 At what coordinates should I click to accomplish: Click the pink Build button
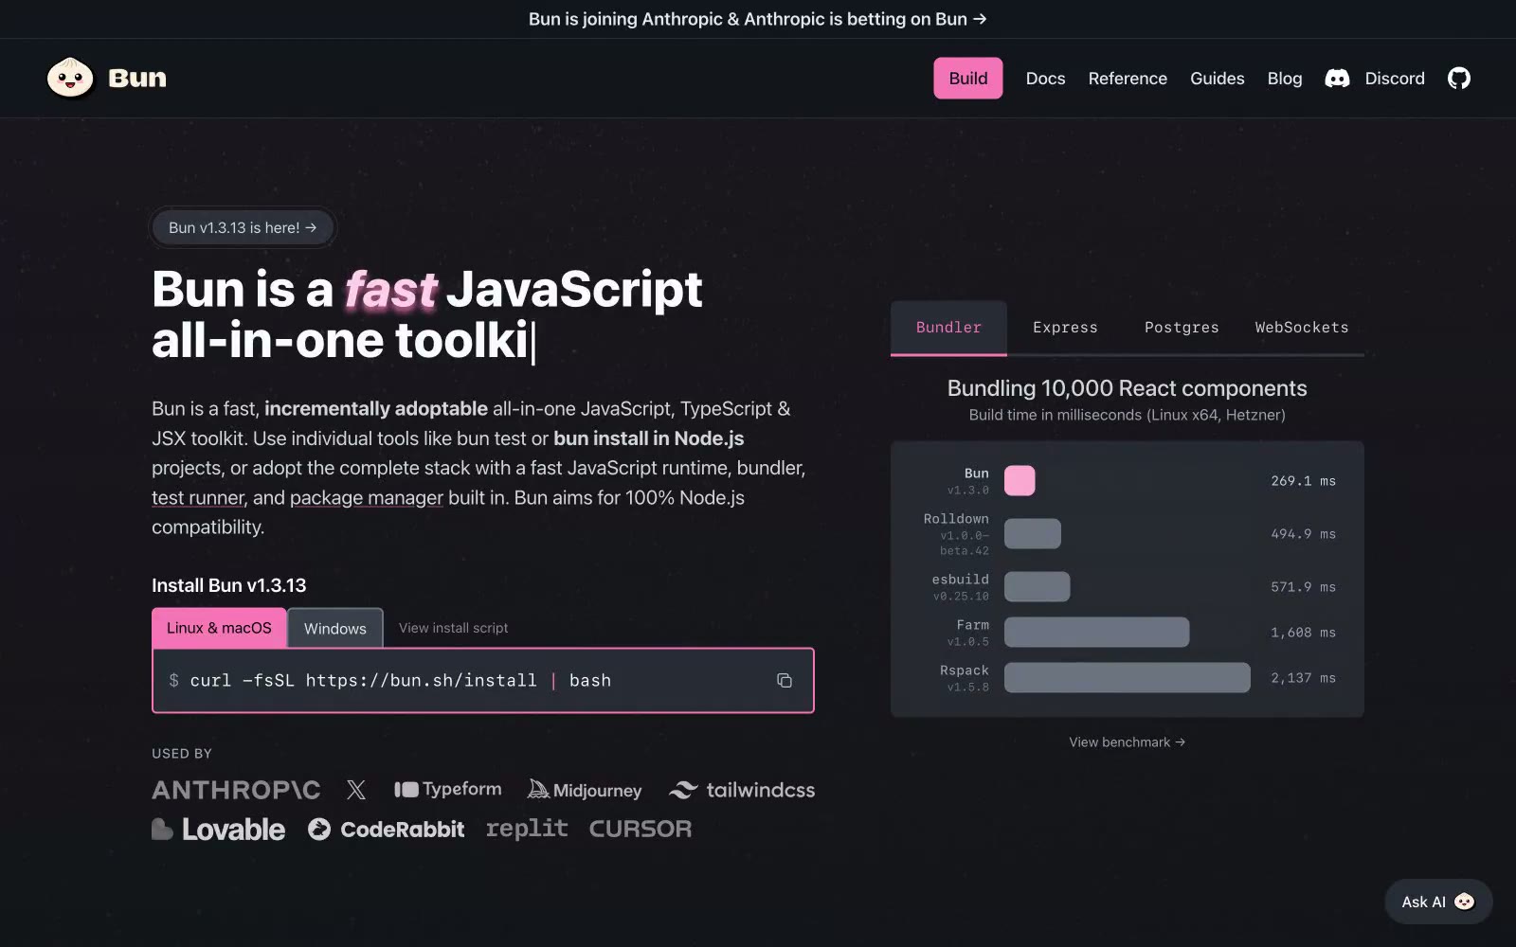click(968, 79)
